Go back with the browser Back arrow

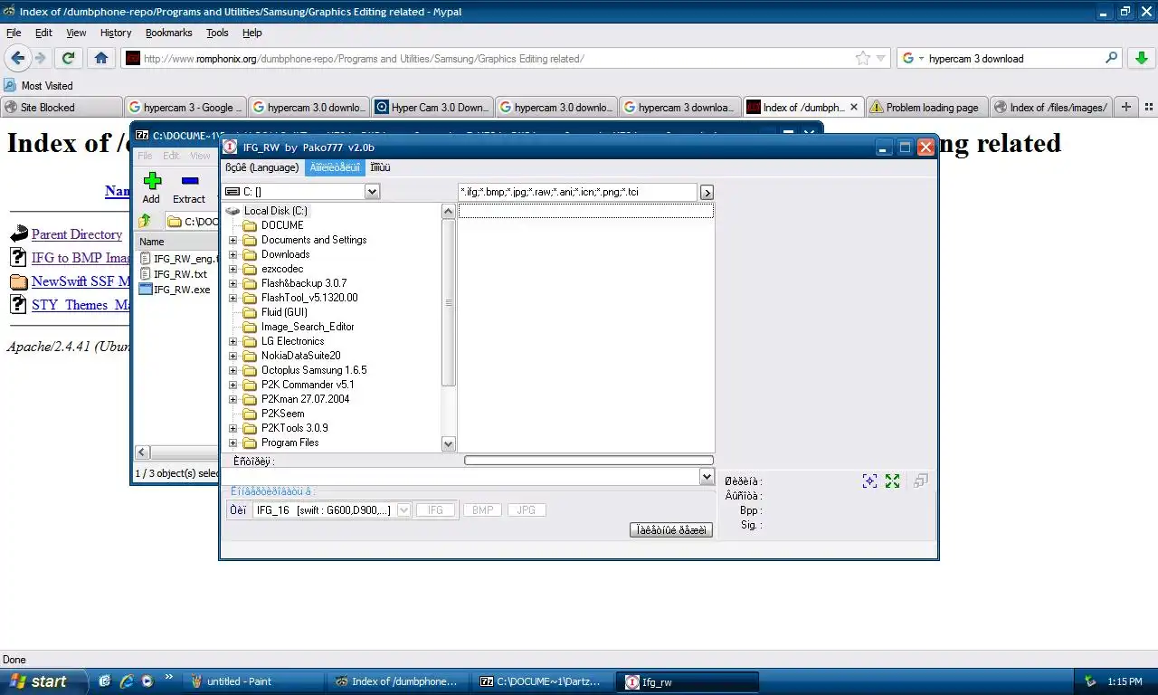[x=18, y=58]
